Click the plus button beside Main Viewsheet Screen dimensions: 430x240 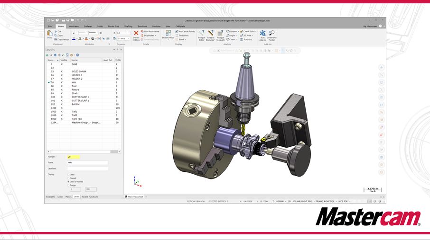click(146, 197)
